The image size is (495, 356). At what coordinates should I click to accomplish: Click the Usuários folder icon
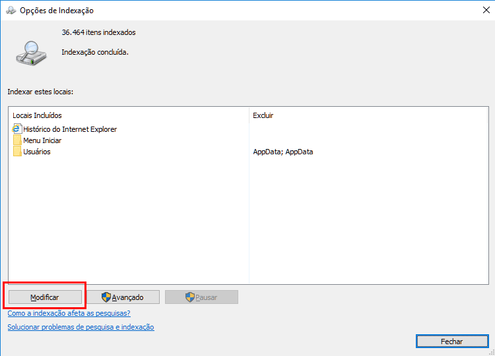pos(17,152)
